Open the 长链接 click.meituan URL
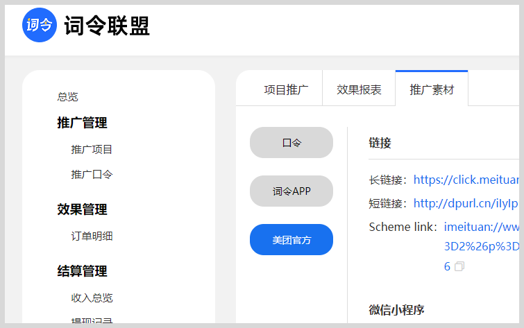 (x=466, y=180)
